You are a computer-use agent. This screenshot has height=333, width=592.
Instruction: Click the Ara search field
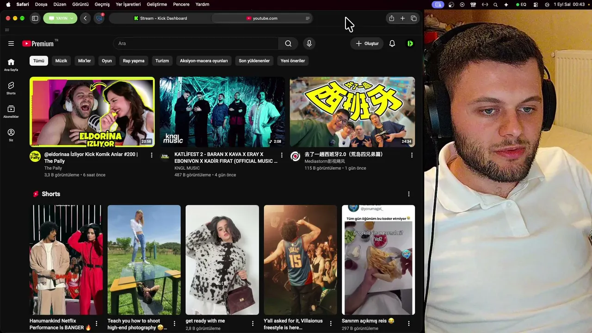point(196,43)
